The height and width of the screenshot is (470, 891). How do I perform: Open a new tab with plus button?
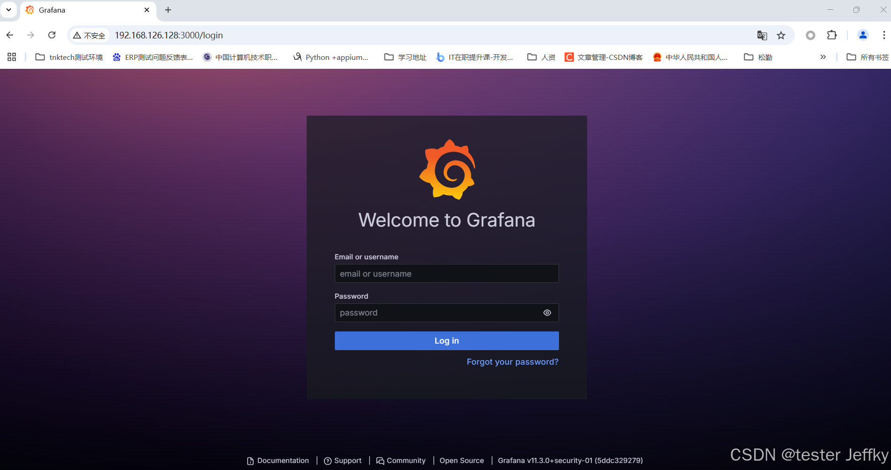[x=168, y=10]
